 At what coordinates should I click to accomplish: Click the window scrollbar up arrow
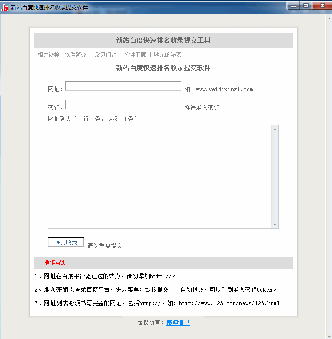[x=329, y=19]
